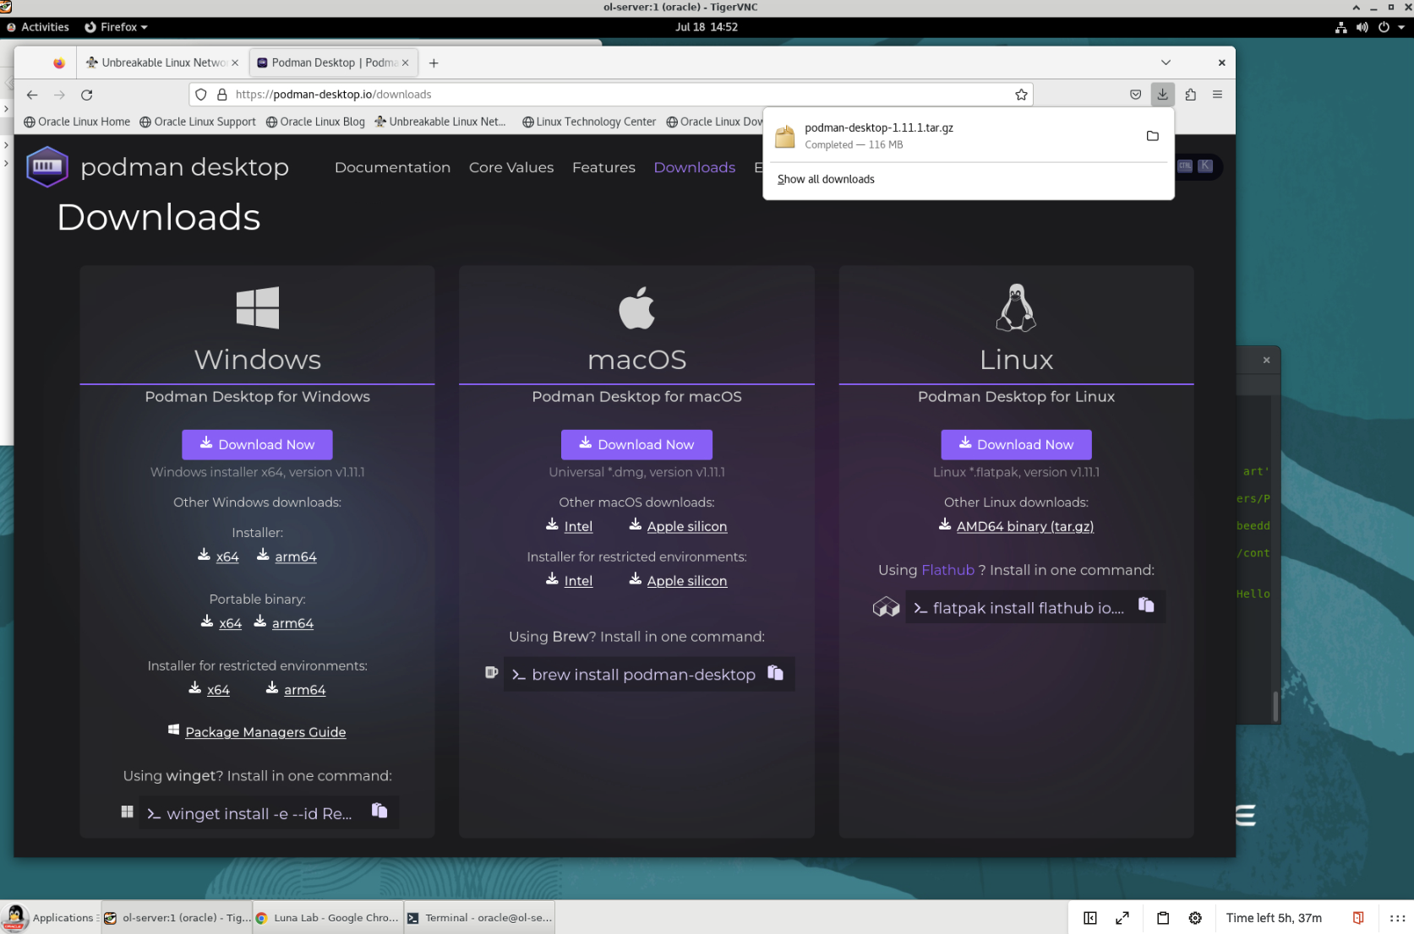Screen dimensions: 1414x934
Task: Open the settings gear in bottom toolbar
Action: pos(1195,918)
